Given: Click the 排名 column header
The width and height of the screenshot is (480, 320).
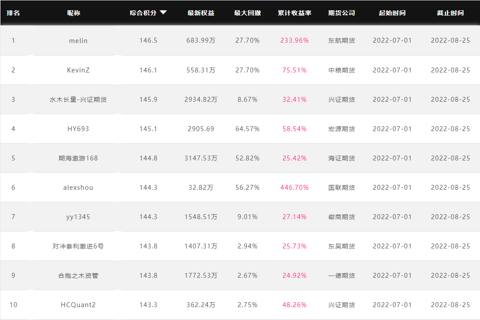Looking at the screenshot, I should 13,13.
